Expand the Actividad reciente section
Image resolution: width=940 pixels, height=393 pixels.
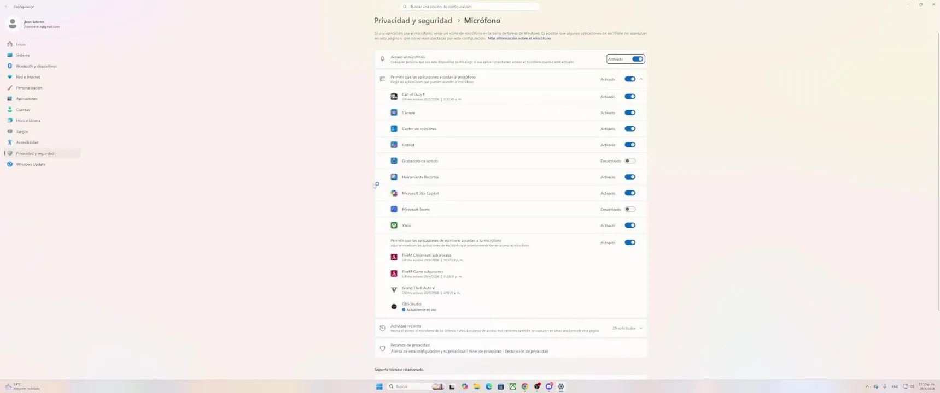tap(641, 328)
